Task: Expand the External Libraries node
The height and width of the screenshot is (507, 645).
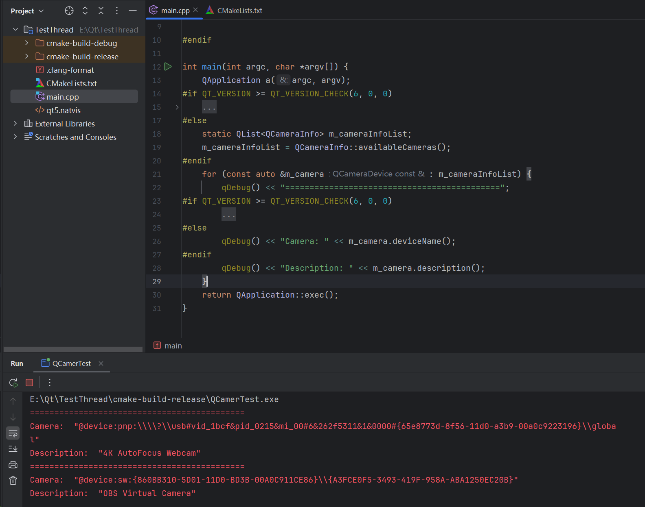Action: 15,124
